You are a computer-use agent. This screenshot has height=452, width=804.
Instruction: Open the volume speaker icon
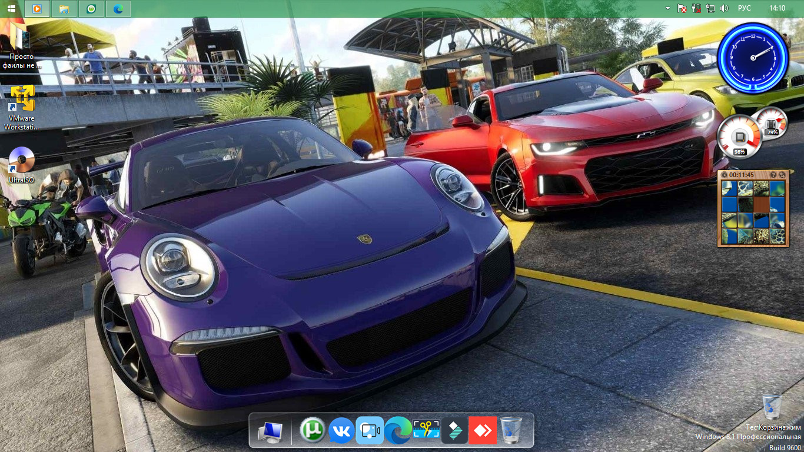(x=724, y=8)
